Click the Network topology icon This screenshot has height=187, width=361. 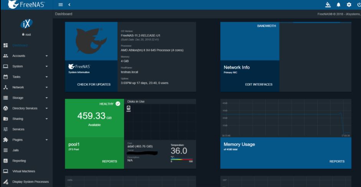pyautogui.click(x=5, y=87)
